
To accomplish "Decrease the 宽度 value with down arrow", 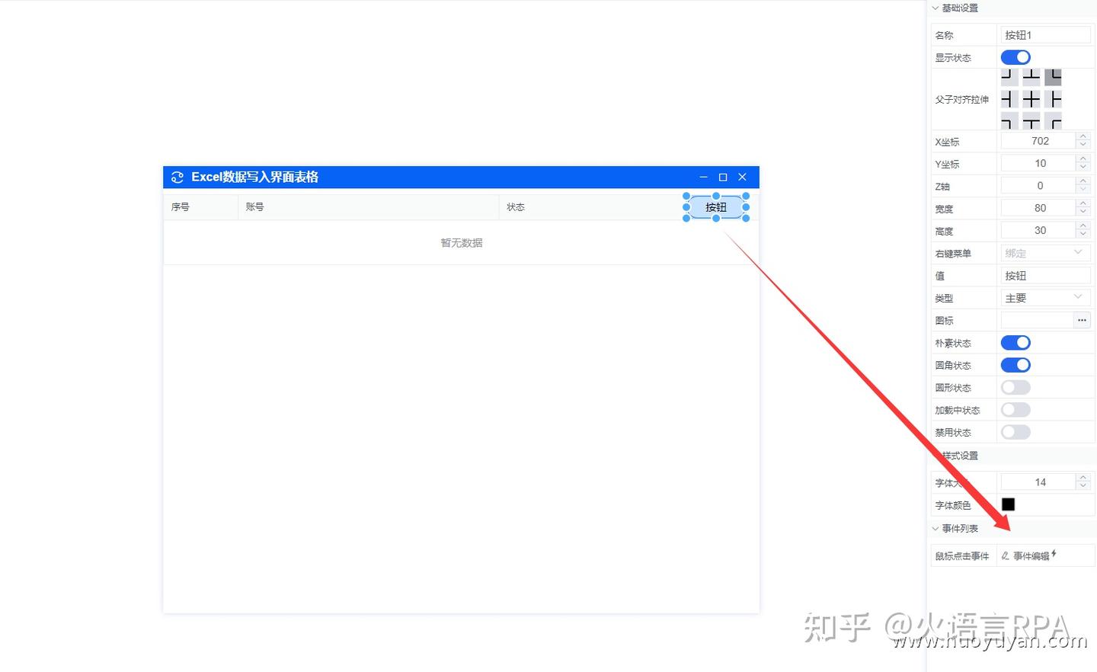I will point(1083,212).
